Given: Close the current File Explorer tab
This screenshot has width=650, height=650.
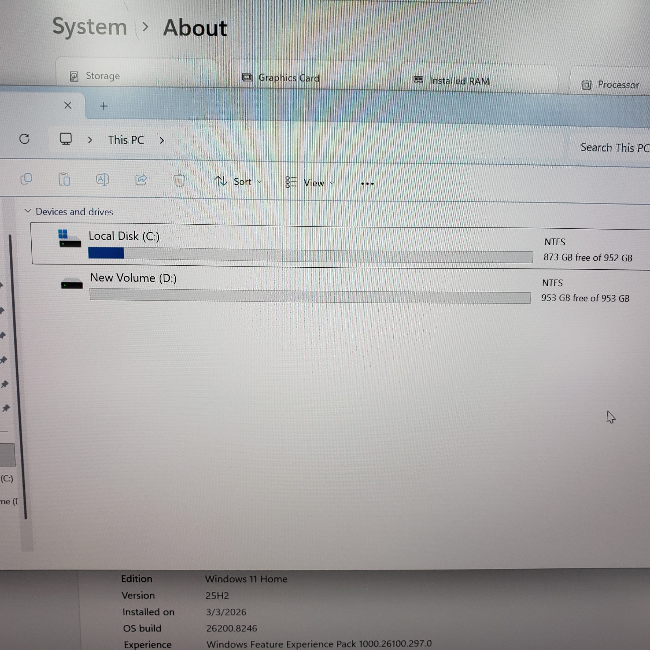Looking at the screenshot, I should (x=68, y=106).
